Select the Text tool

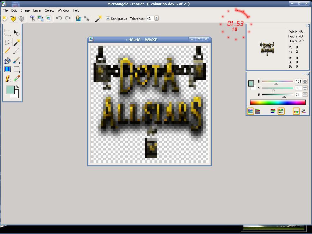[x=7, y=78]
